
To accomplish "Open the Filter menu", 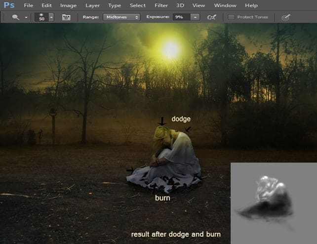I will click(161, 5).
